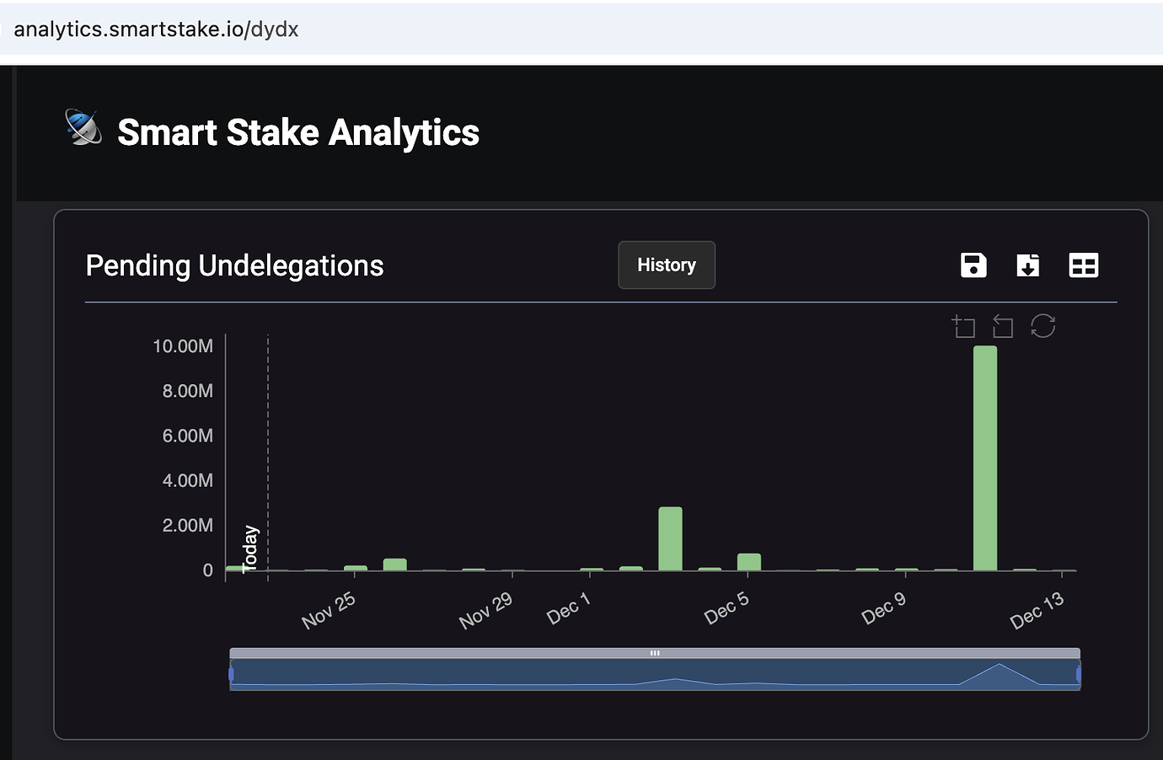
Task: Select the bar at Dec 5
Action: point(748,562)
